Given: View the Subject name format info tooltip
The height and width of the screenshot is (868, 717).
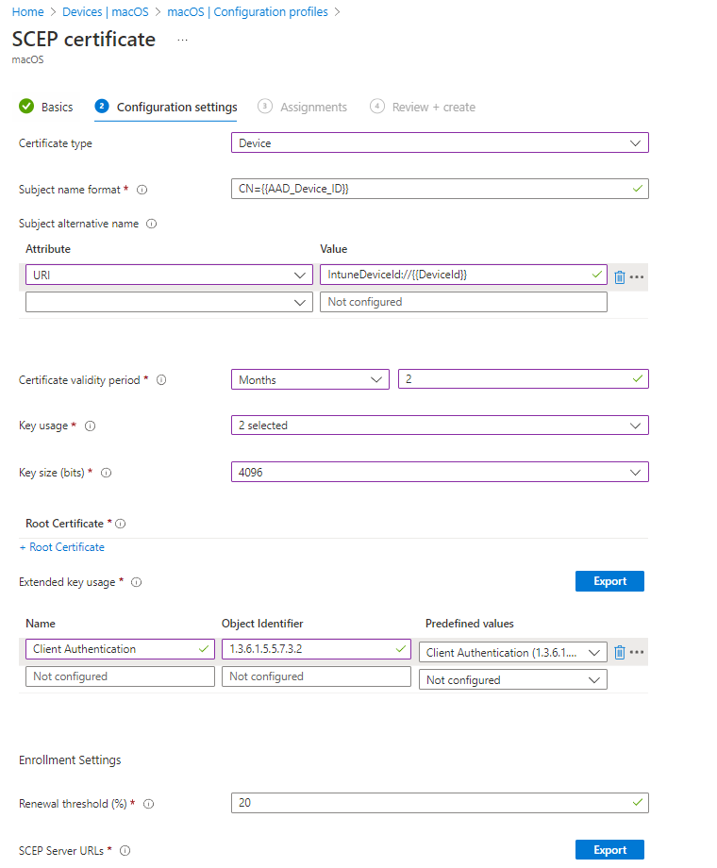Looking at the screenshot, I should tap(142, 189).
